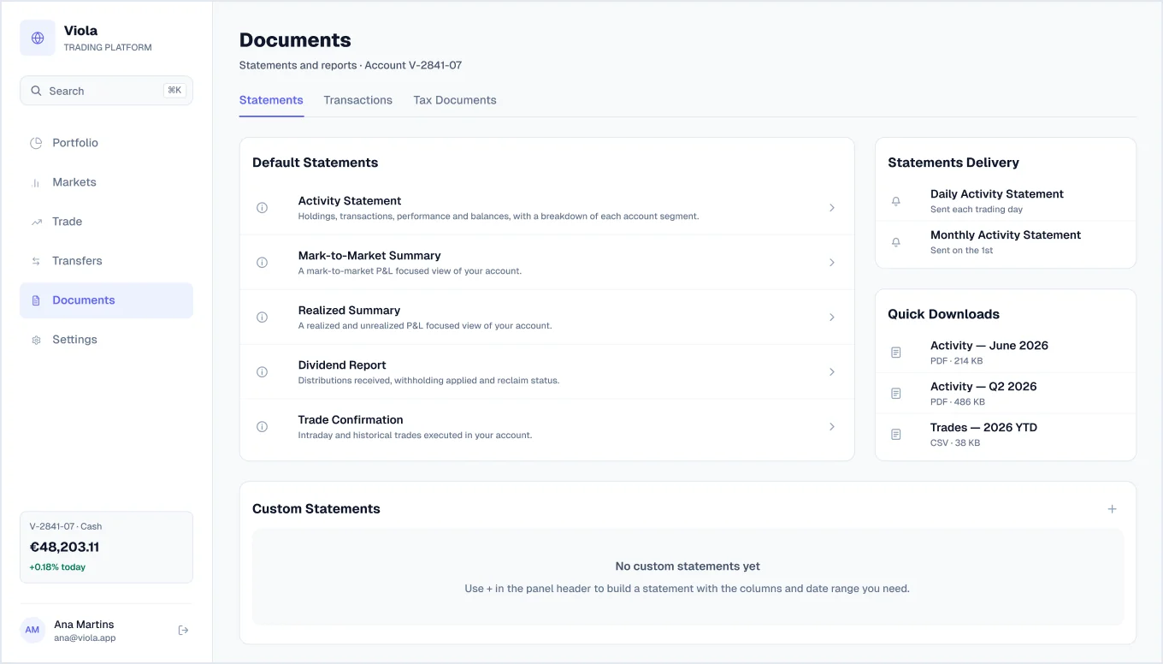The height and width of the screenshot is (664, 1163).
Task: Add a custom statement with plus icon
Action: click(x=1113, y=509)
